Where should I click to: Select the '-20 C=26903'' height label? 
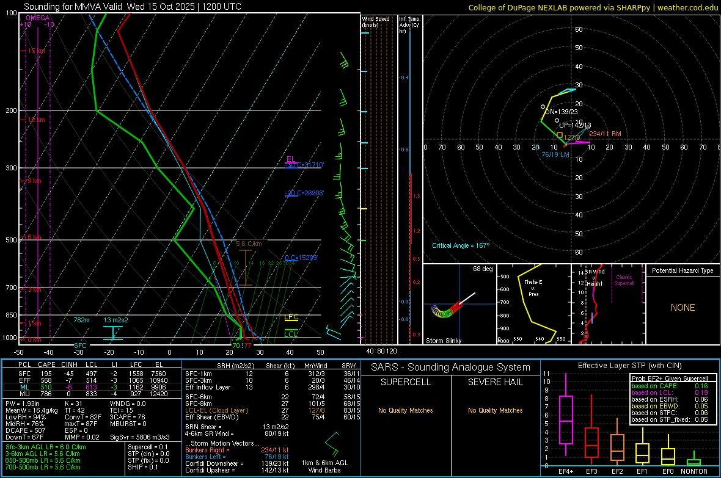pyautogui.click(x=304, y=193)
